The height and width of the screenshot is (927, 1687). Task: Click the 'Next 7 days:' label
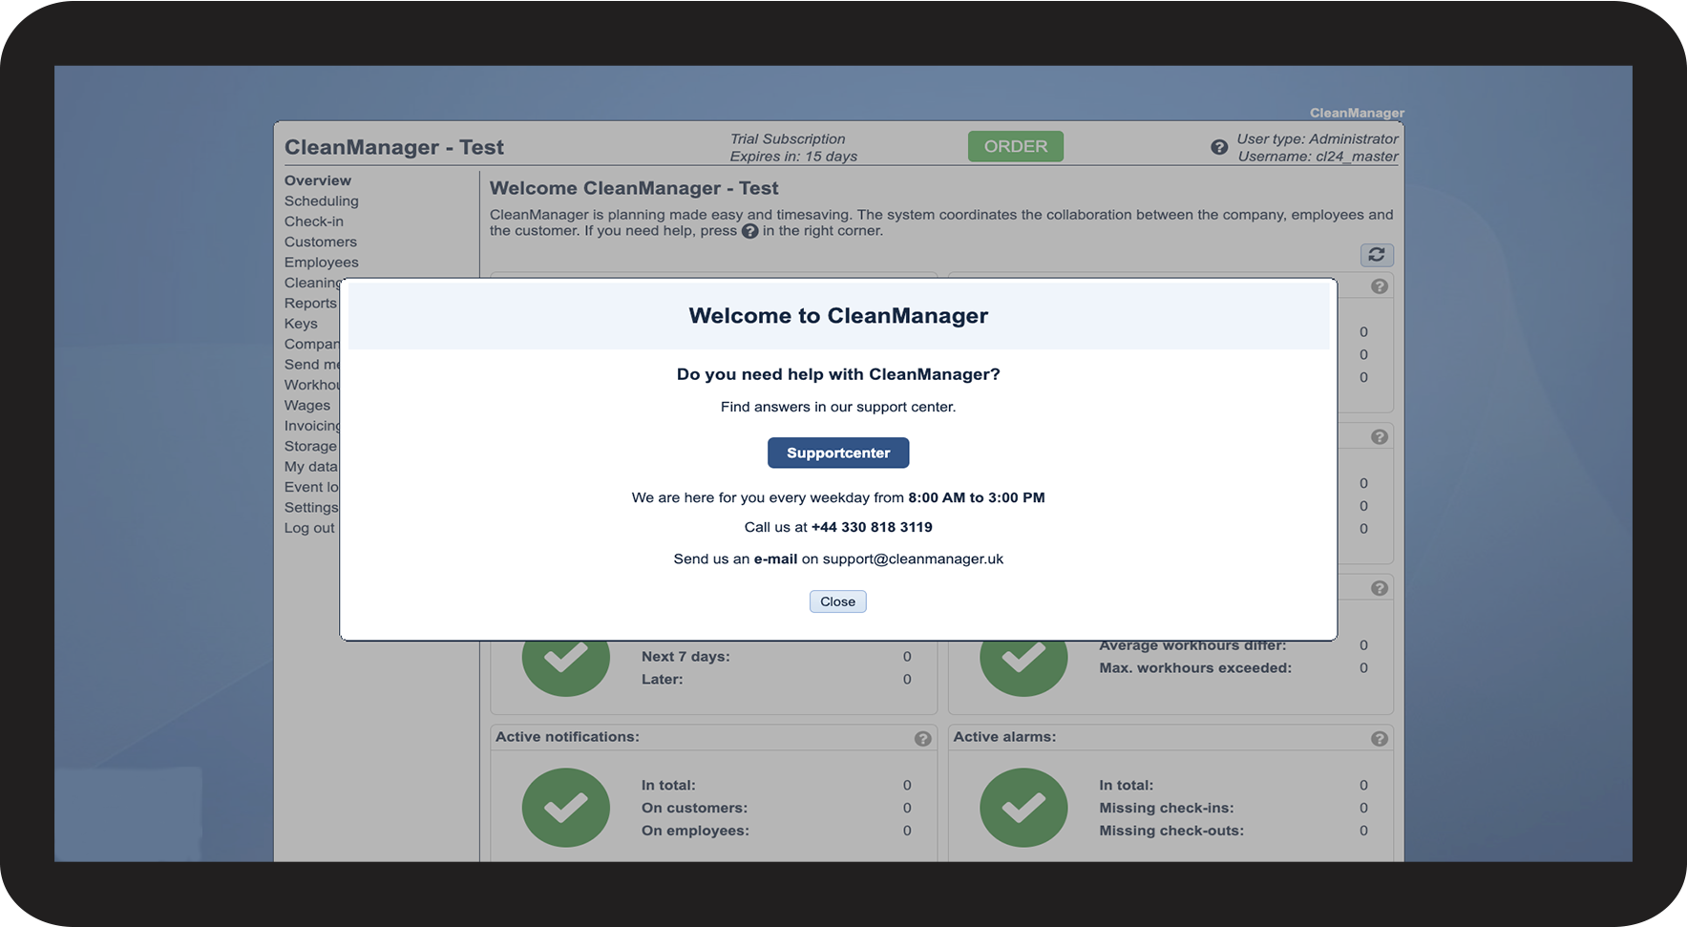(x=685, y=657)
